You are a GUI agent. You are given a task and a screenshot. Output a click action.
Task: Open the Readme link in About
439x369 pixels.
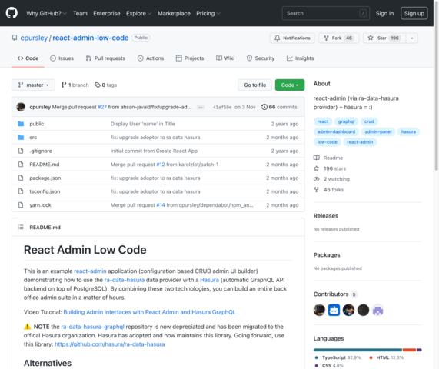[328, 158]
